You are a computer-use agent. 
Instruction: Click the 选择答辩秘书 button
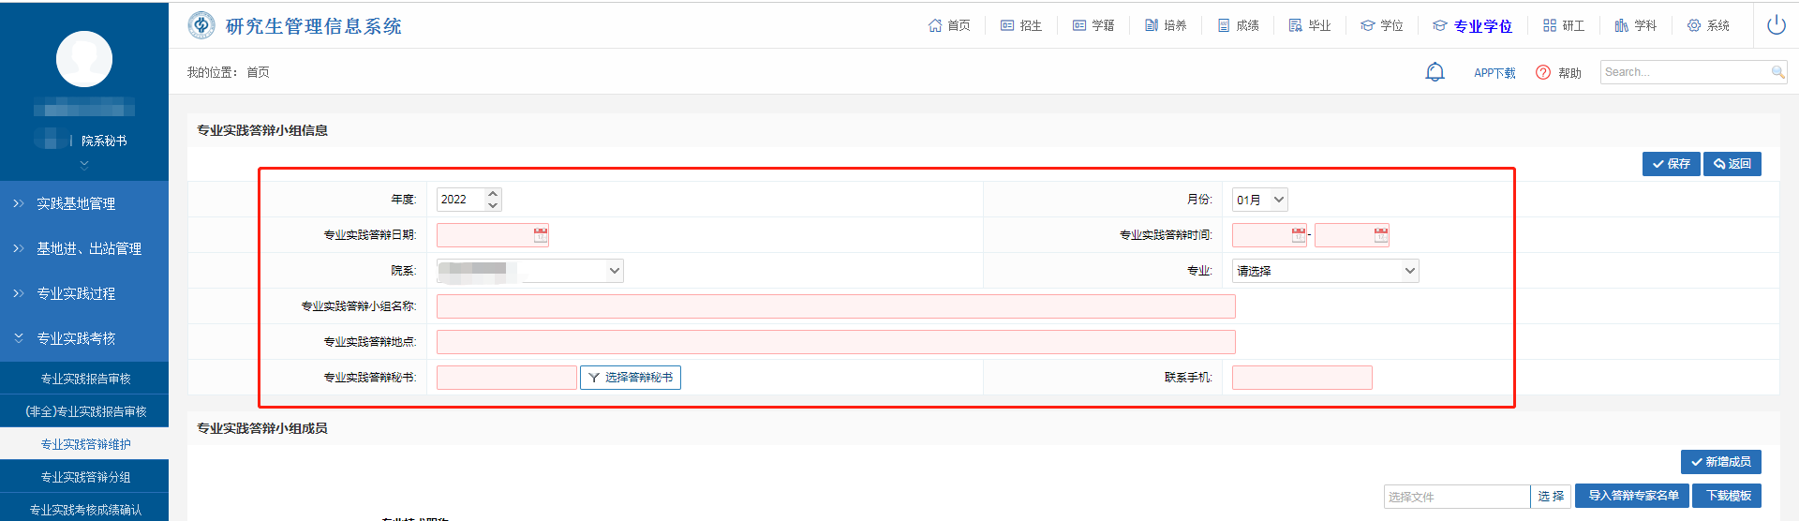[x=630, y=378]
